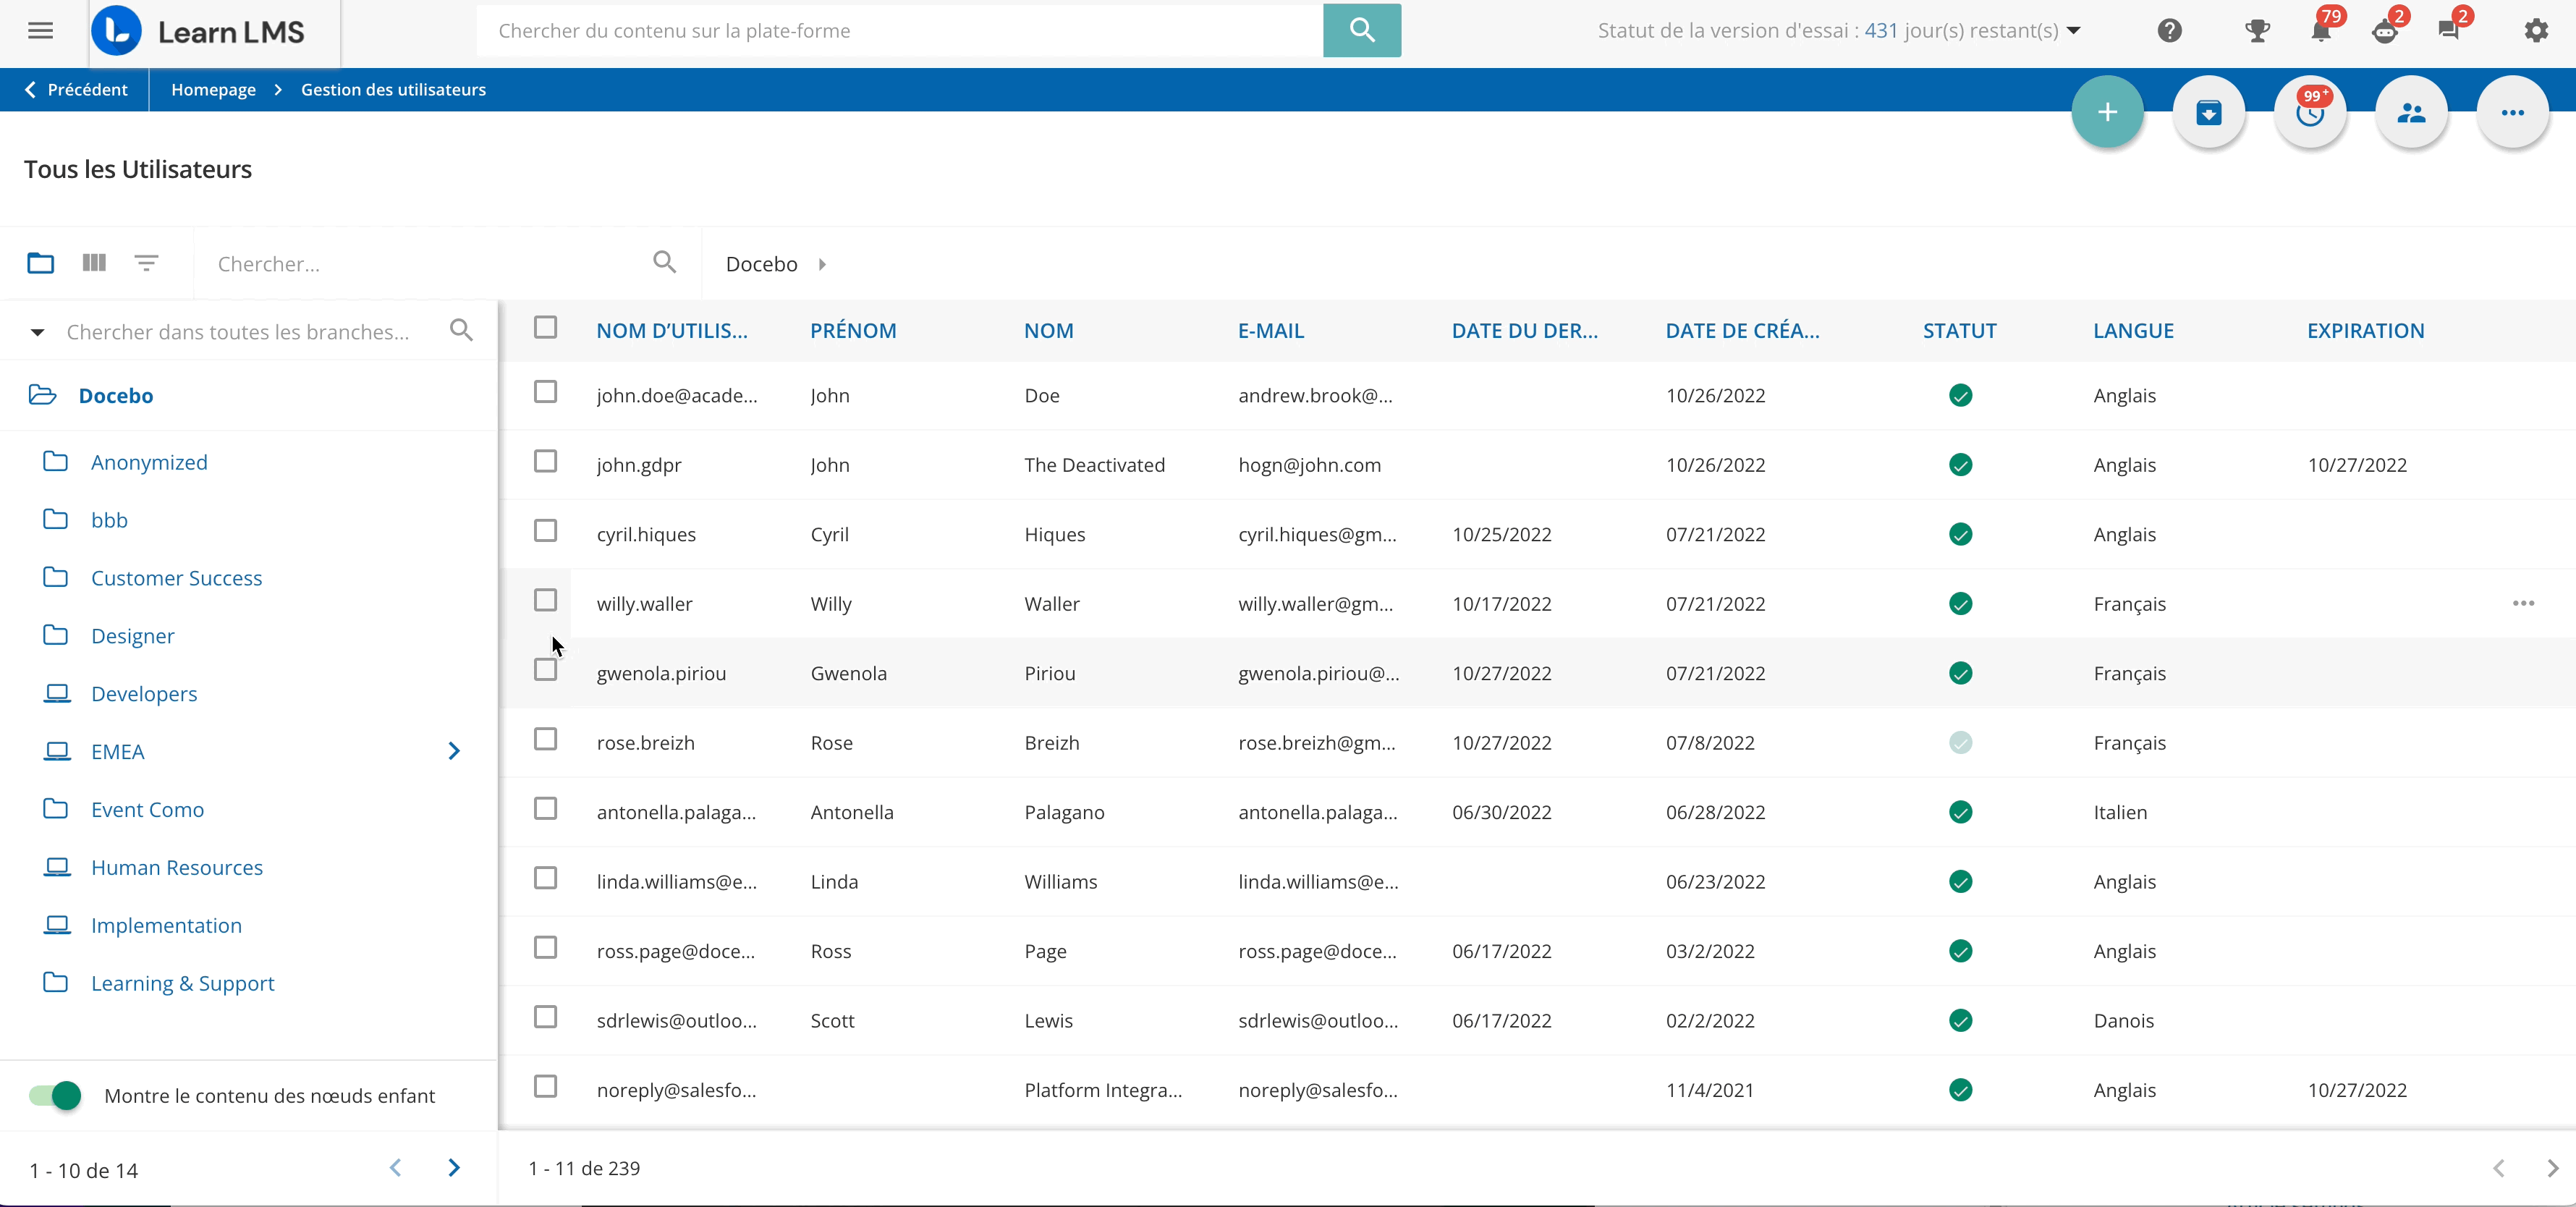Viewport: 2576px width, 1207px height.
Task: Expand the trial status dropdown arrow
Action: [x=2074, y=31]
